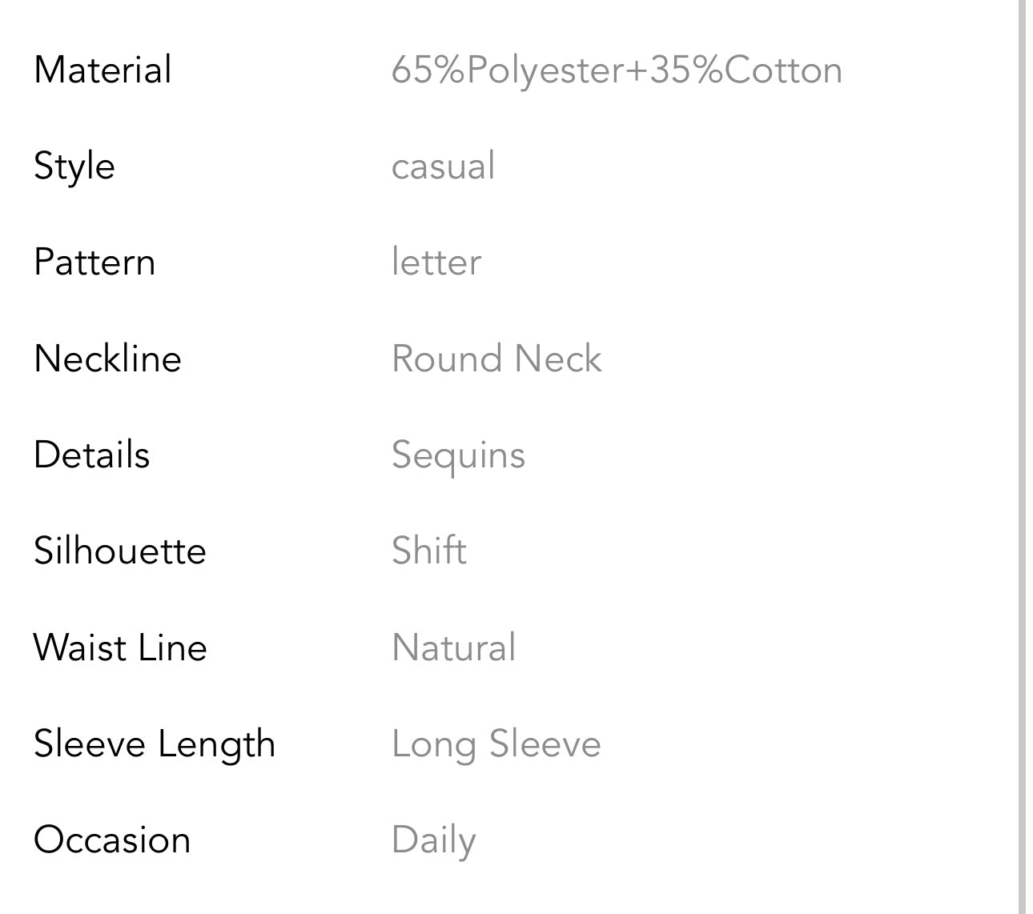This screenshot has width=1033, height=914.
Task: Select the Natural waist line value
Action: [x=453, y=647]
